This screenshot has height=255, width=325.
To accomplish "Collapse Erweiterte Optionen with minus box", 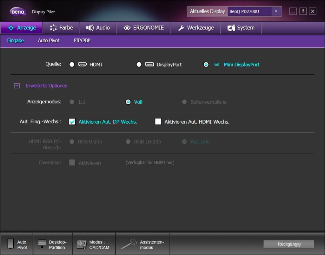I will [17, 86].
